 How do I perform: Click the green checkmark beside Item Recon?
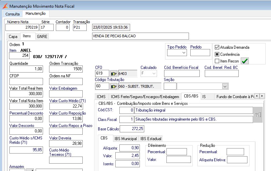tap(245, 61)
